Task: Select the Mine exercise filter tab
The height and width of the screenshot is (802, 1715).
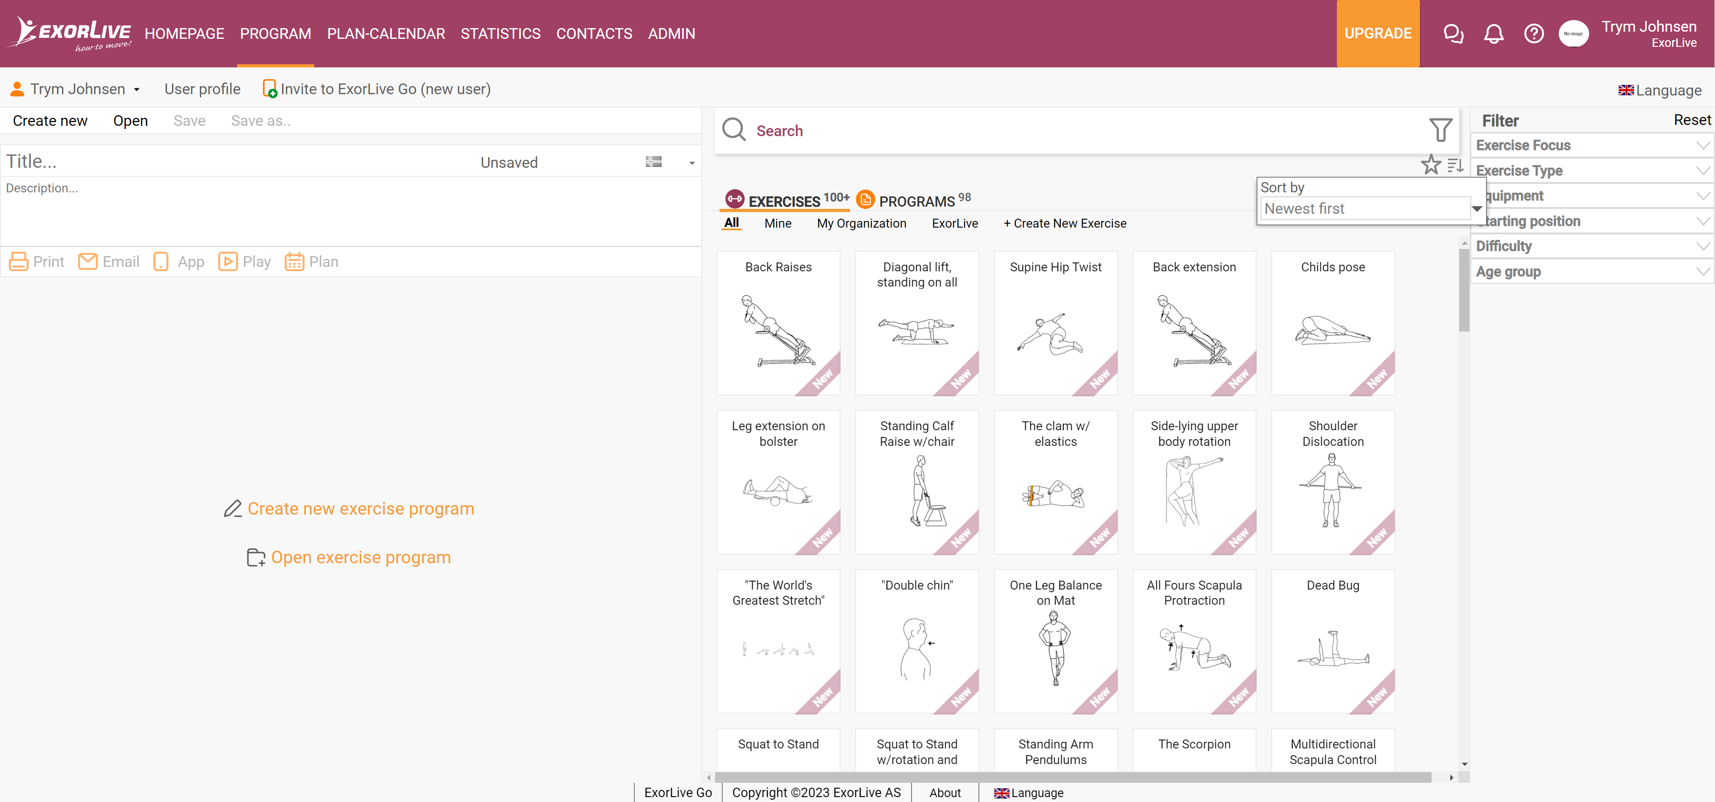Action: tap(778, 224)
